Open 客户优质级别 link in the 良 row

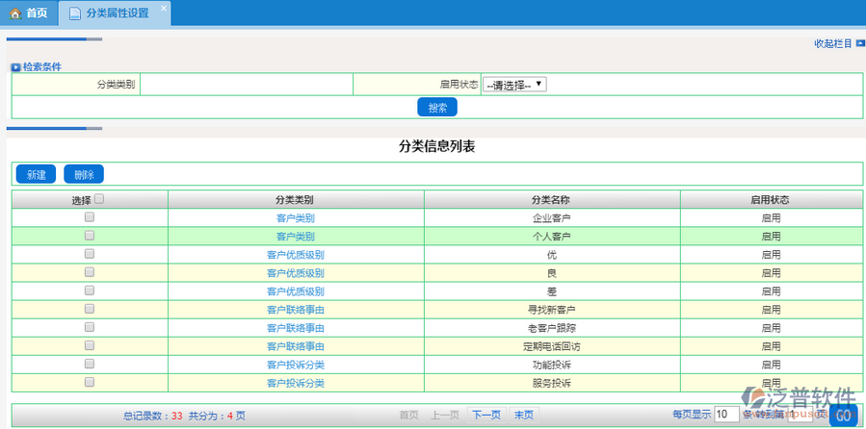[x=295, y=272]
